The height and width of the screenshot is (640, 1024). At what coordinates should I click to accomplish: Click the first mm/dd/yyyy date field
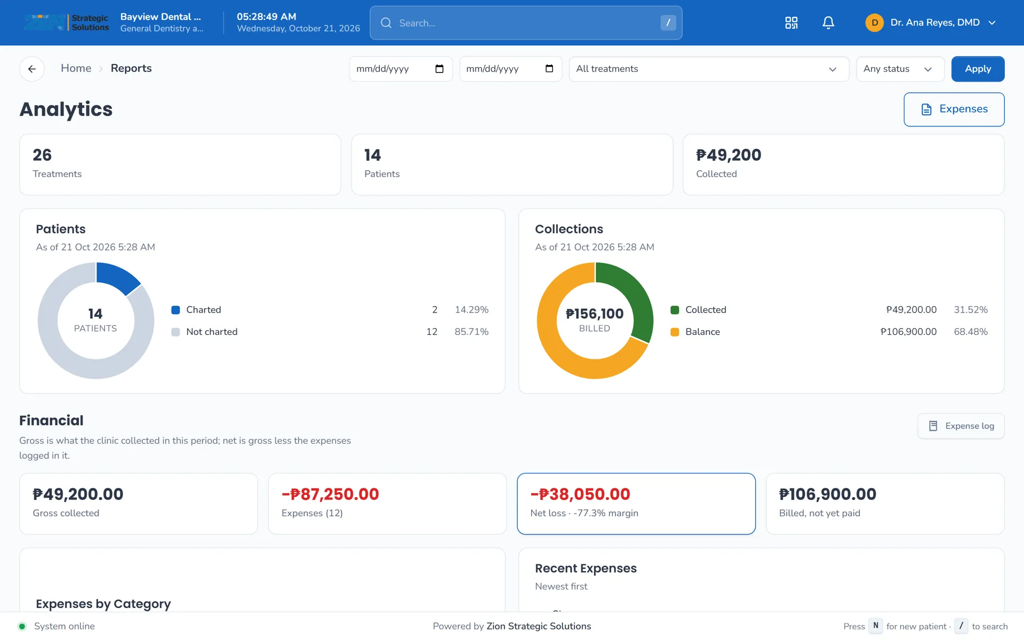[401, 69]
